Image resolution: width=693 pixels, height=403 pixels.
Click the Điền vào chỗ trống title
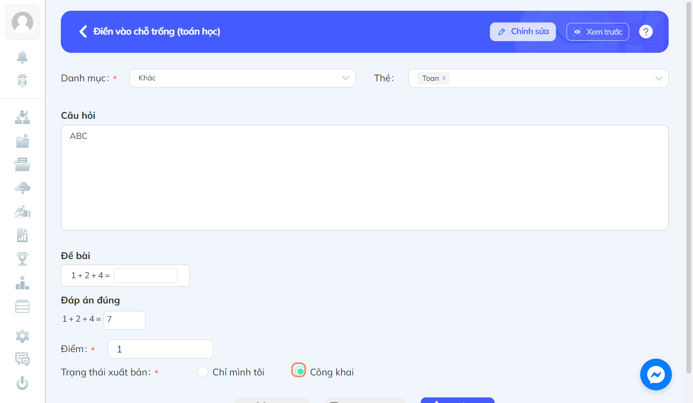coord(157,31)
